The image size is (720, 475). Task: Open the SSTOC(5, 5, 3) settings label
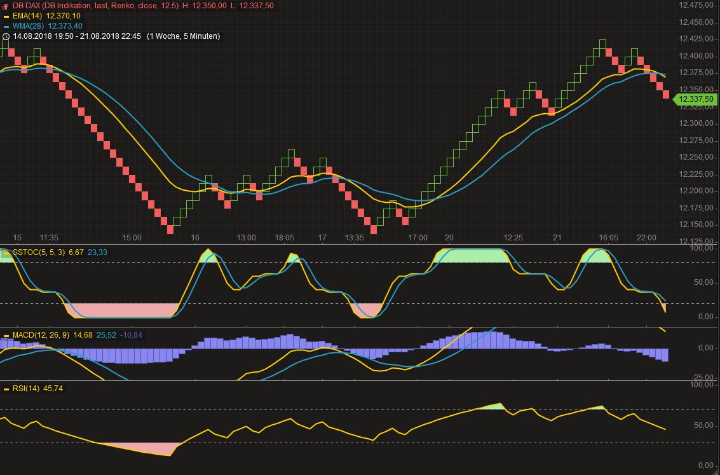pyautogui.click(x=38, y=252)
